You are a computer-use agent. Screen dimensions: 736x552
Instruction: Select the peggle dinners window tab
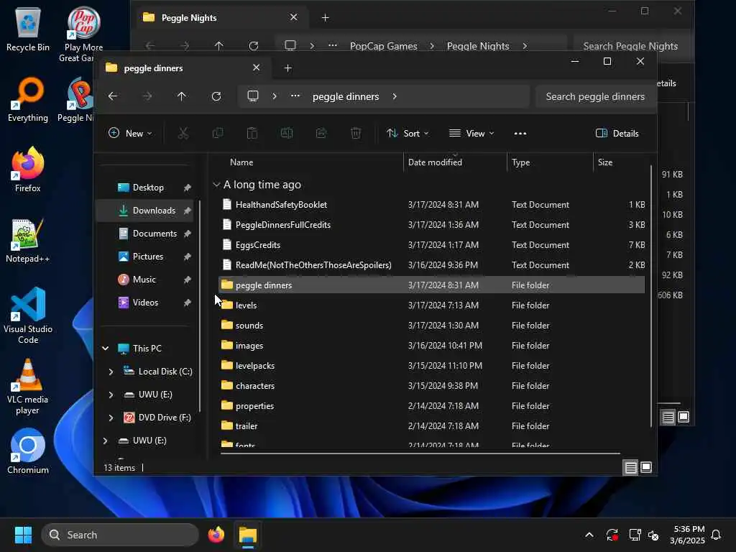(x=183, y=68)
